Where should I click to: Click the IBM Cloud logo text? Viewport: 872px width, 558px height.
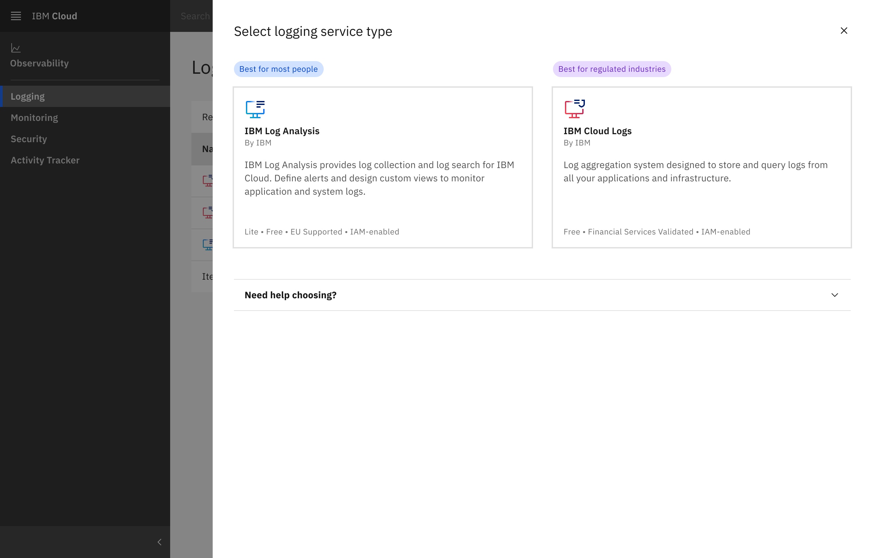[x=54, y=16]
